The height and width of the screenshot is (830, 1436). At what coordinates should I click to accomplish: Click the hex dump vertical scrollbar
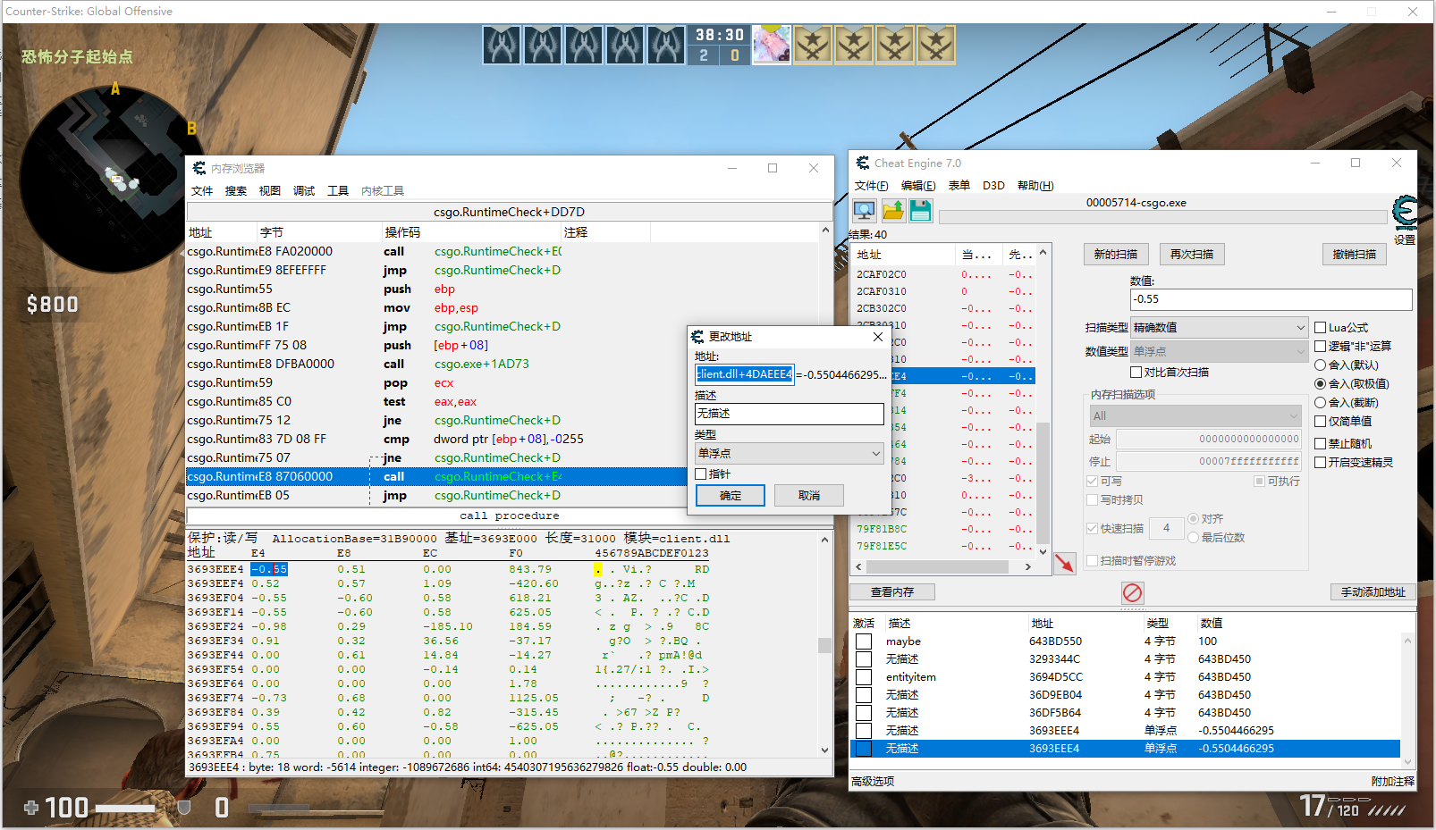coord(824,644)
